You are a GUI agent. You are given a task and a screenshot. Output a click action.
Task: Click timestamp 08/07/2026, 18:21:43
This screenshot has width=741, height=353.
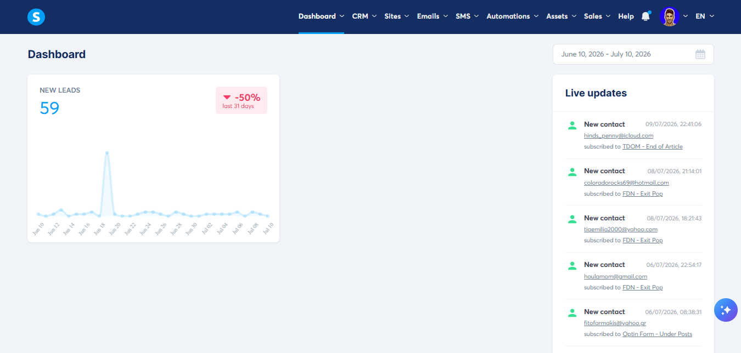[675, 218]
